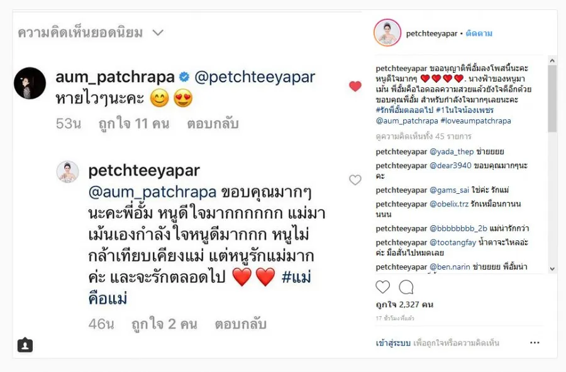Click the scrollbar down arrow in the comments panel
566x372 pixels.
click(x=552, y=268)
